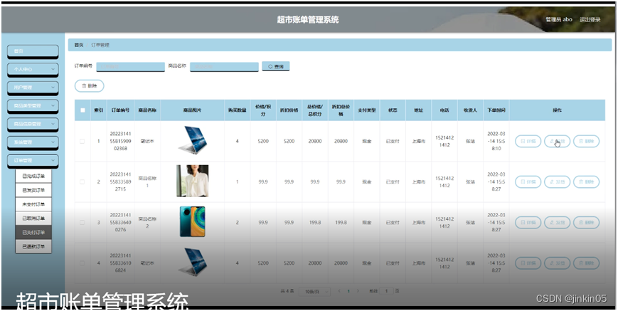Click 删除 for order ending 02368
Viewport: 618px width, 311px height.
pyautogui.click(x=587, y=141)
